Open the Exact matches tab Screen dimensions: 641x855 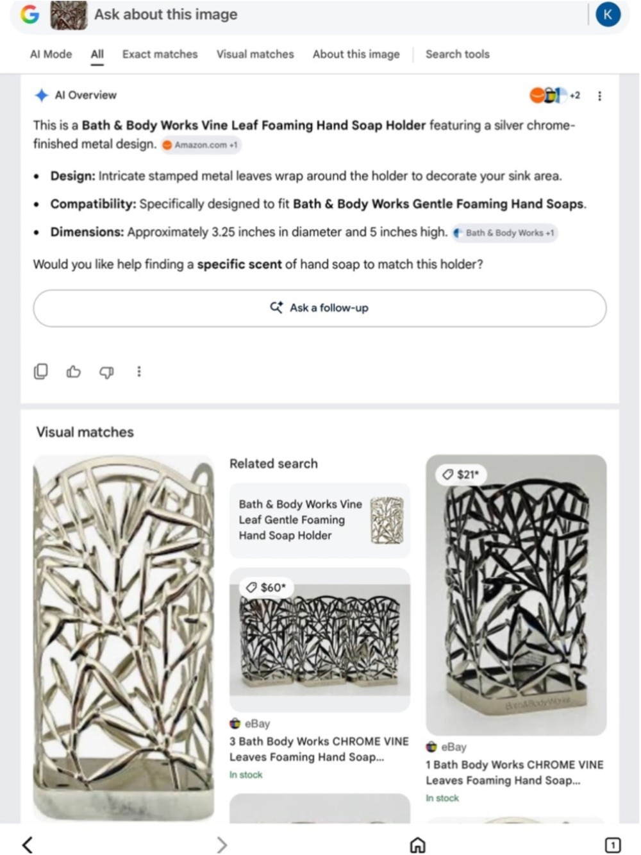click(160, 55)
